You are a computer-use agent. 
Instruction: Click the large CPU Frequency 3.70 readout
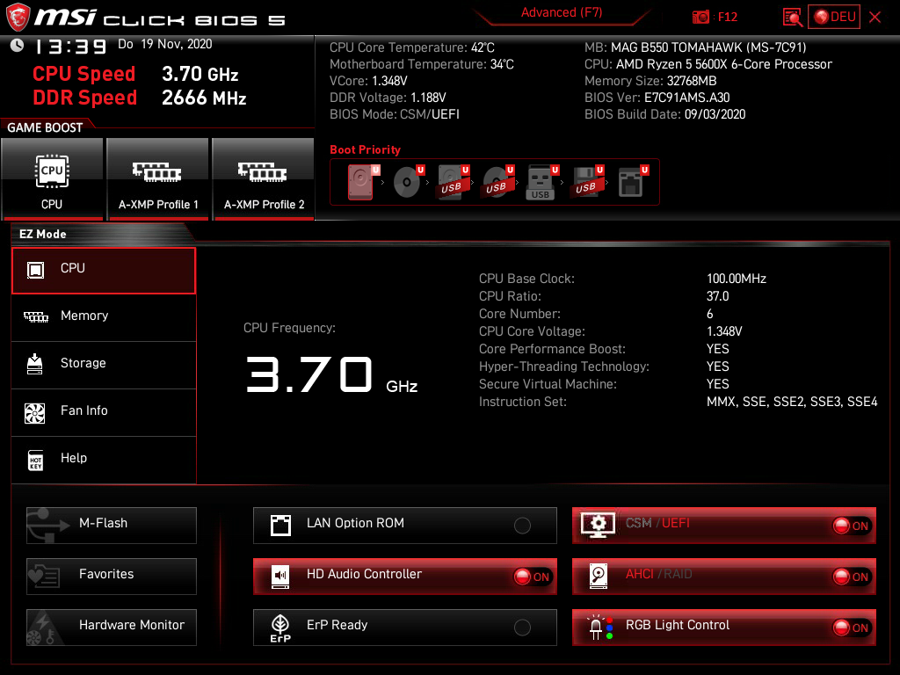pos(309,374)
